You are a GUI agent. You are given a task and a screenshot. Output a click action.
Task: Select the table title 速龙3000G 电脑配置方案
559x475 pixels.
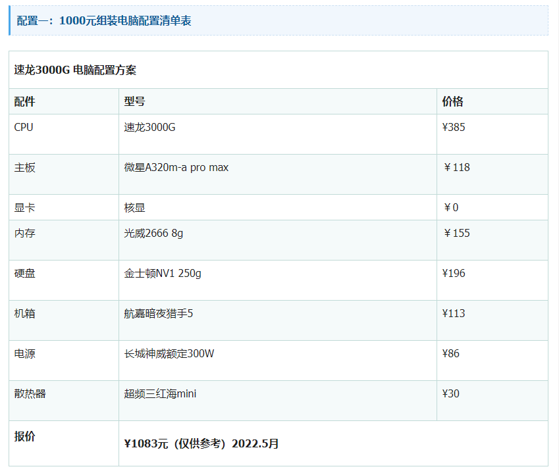[75, 70]
